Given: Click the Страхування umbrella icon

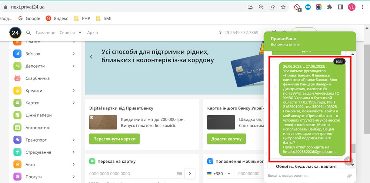Looking at the screenshot, I should coord(17,152).
